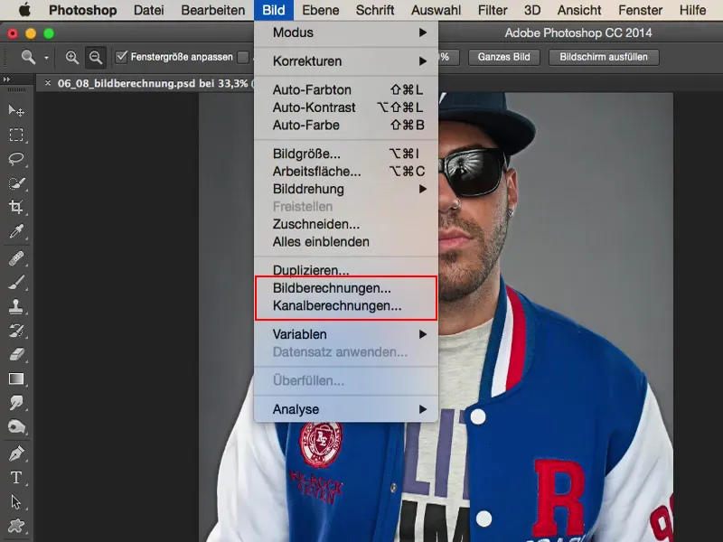
Task: Open the Datei menu
Action: point(148,10)
